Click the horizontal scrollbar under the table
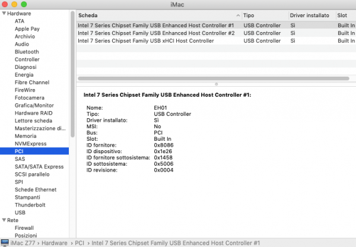356x247 pixels. [x=214, y=78]
